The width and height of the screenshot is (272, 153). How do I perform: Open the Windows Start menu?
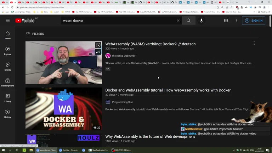tap(3, 150)
